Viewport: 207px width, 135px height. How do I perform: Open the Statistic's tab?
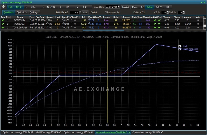point(22,12)
